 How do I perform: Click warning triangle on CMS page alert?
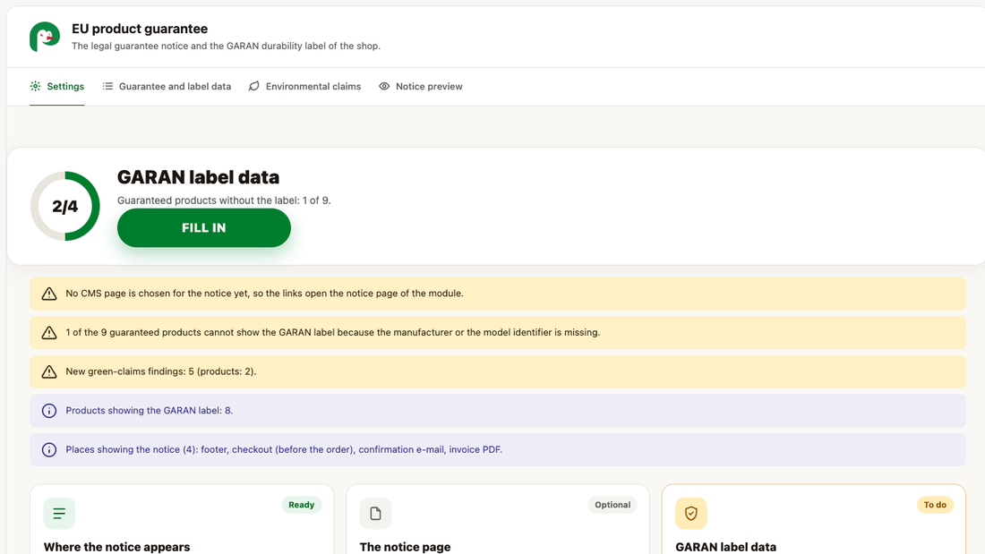[49, 294]
